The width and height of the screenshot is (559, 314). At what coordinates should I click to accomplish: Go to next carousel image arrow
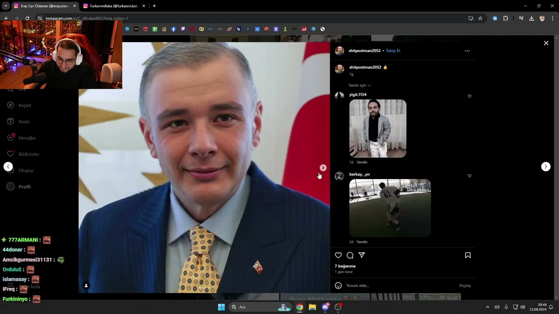click(x=323, y=168)
